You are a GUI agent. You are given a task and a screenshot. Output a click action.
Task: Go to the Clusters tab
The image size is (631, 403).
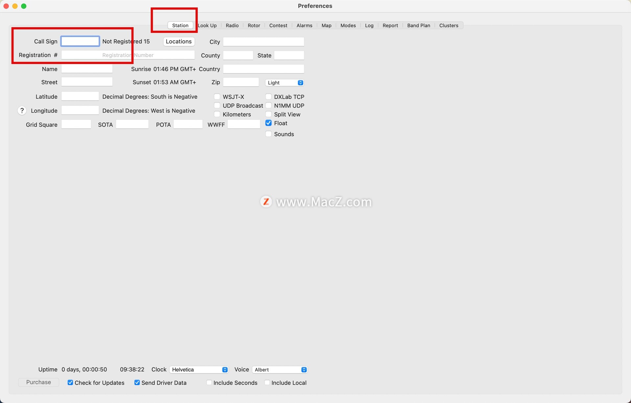pos(449,26)
